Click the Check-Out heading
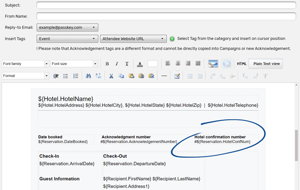300x190 pixels. tap(115, 156)
